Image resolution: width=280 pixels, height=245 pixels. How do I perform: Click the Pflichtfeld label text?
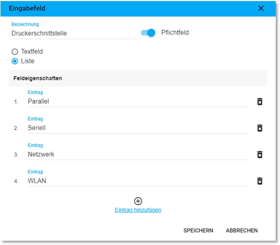click(x=175, y=33)
